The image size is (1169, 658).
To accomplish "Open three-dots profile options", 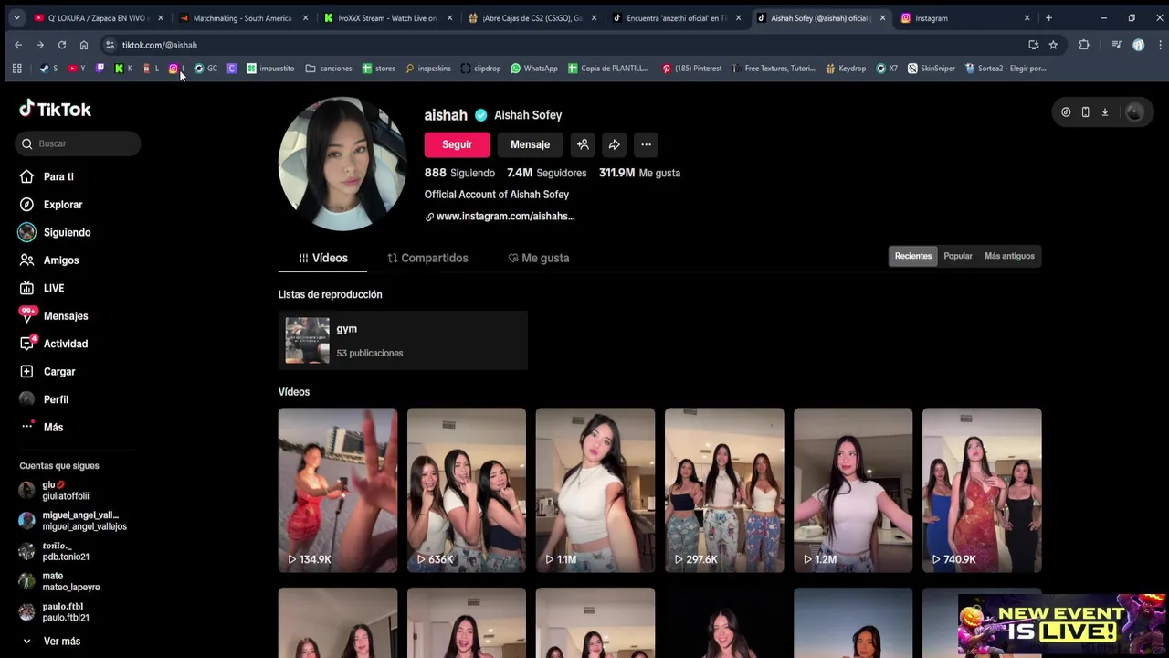I will (646, 144).
